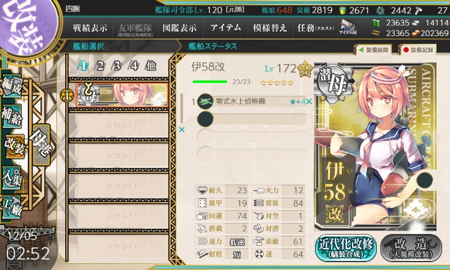Open the 戦績表示 records menu
The image size is (450, 270).
(90, 28)
